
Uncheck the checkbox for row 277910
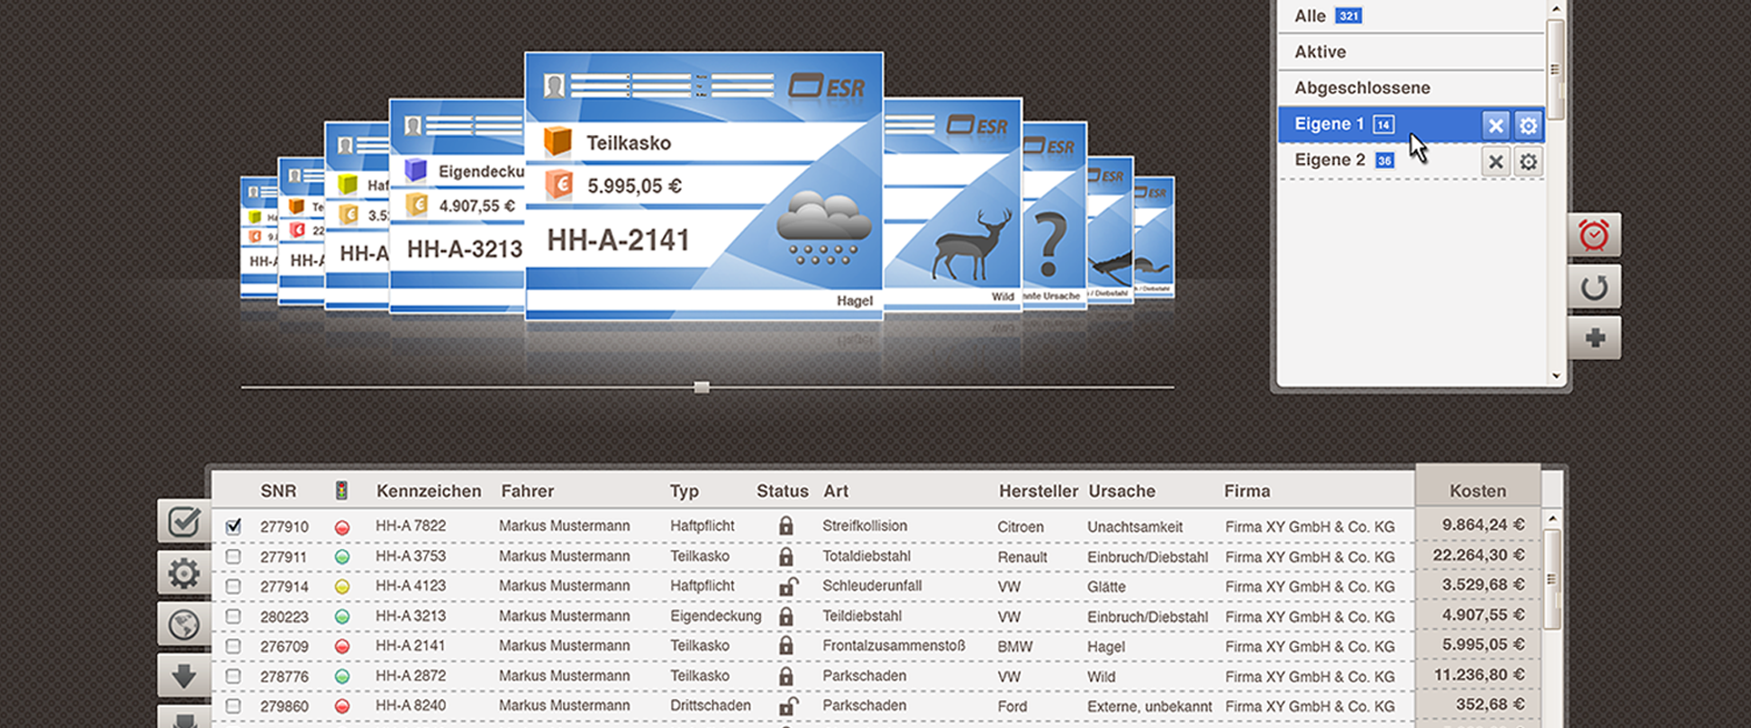tap(233, 526)
